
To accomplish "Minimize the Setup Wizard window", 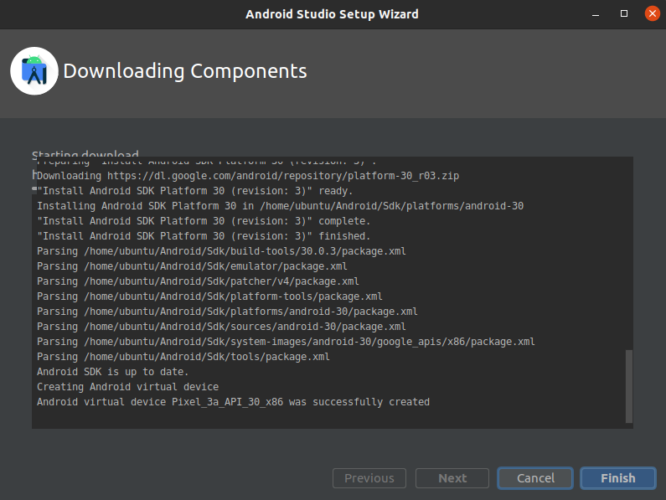I will 596,14.
